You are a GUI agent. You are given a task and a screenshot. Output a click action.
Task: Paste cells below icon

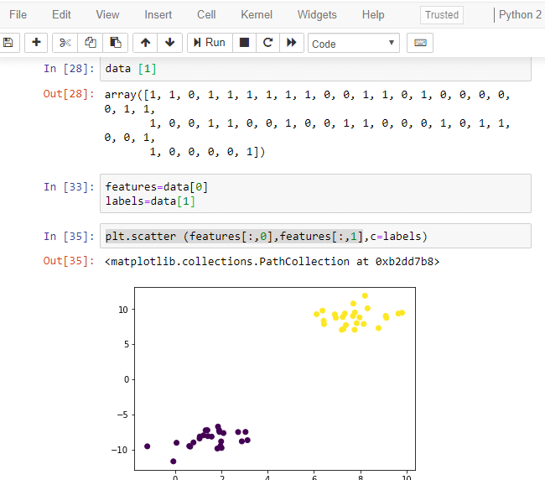click(x=115, y=43)
